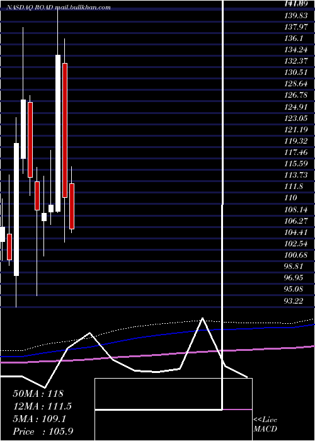Click the 128.64 price axis label
Image resolution: width=315 pixels, height=441 pixels.
(x=296, y=84)
